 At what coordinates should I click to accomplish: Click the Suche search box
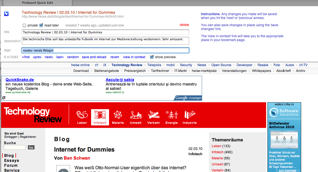click(15, 147)
